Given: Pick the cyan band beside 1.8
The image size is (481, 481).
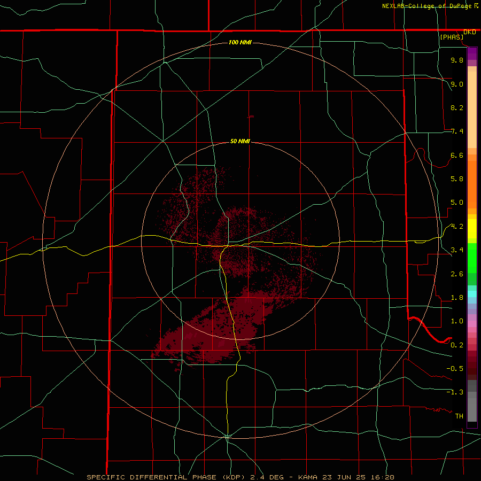Looking at the screenshot, I should [x=472, y=294].
